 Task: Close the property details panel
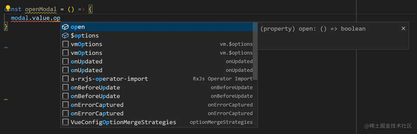403,28
